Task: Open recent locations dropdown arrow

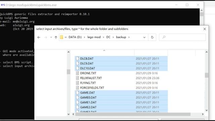Action: point(51,37)
